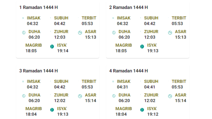Image resolution: width=212 pixels, height=119 pixels.
Task: Click the Duha clock icon in 3 Ramadan card
Action: [x=24, y=96]
